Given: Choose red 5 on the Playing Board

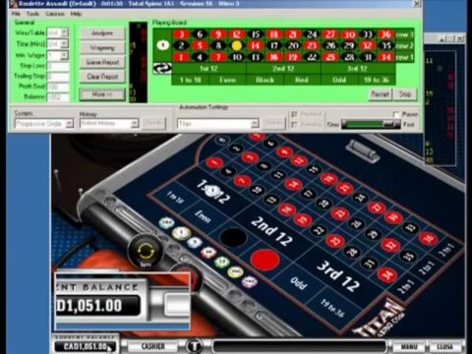Looking at the screenshot, I should coord(200,45).
